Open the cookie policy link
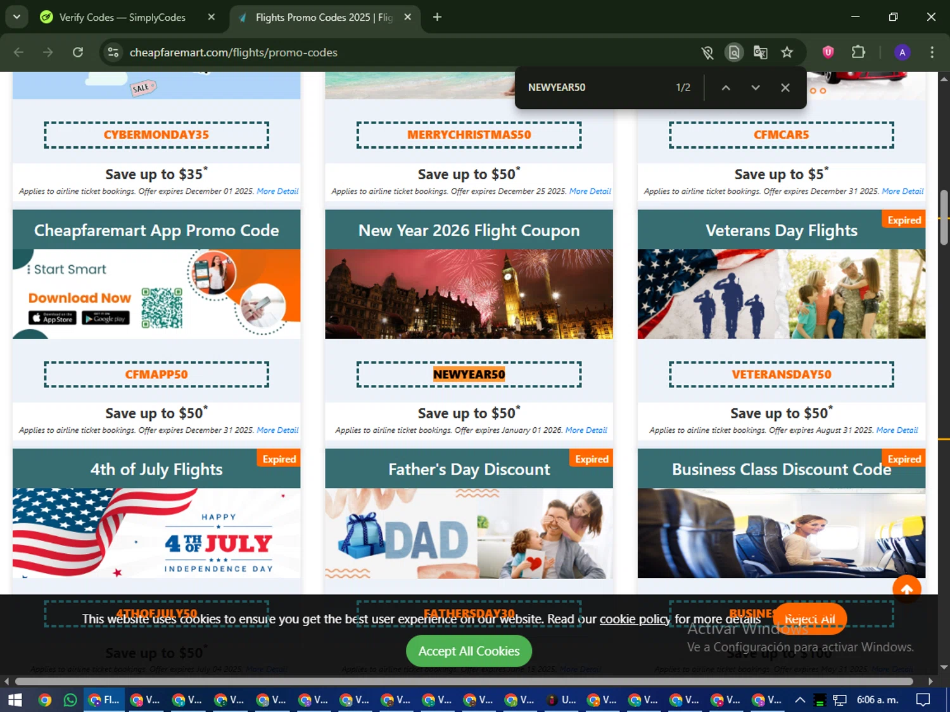Image resolution: width=950 pixels, height=712 pixels. click(x=635, y=619)
